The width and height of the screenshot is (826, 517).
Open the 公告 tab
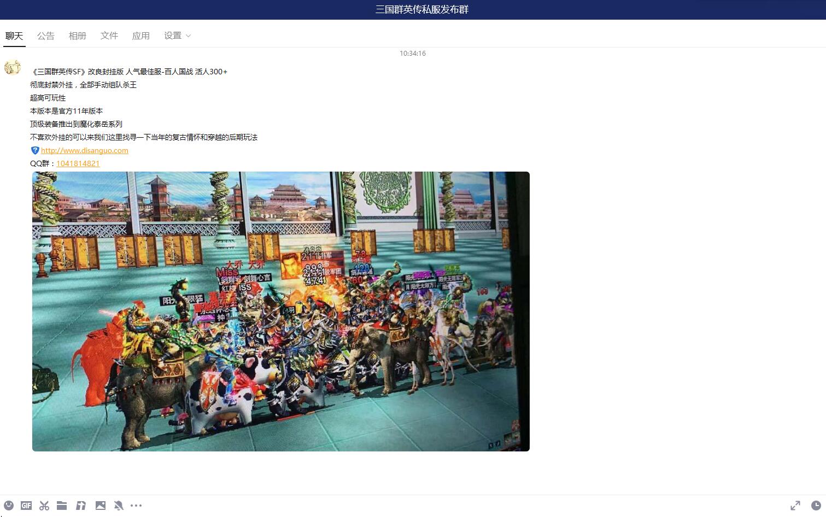46,36
